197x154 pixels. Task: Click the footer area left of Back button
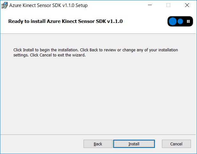(x=41, y=144)
